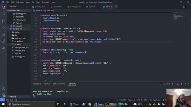Image resolution: width=191 pixels, height=107 pixels.
Task: Open the terminal launch profile dropdown arrow
Action: click(x=175, y=84)
